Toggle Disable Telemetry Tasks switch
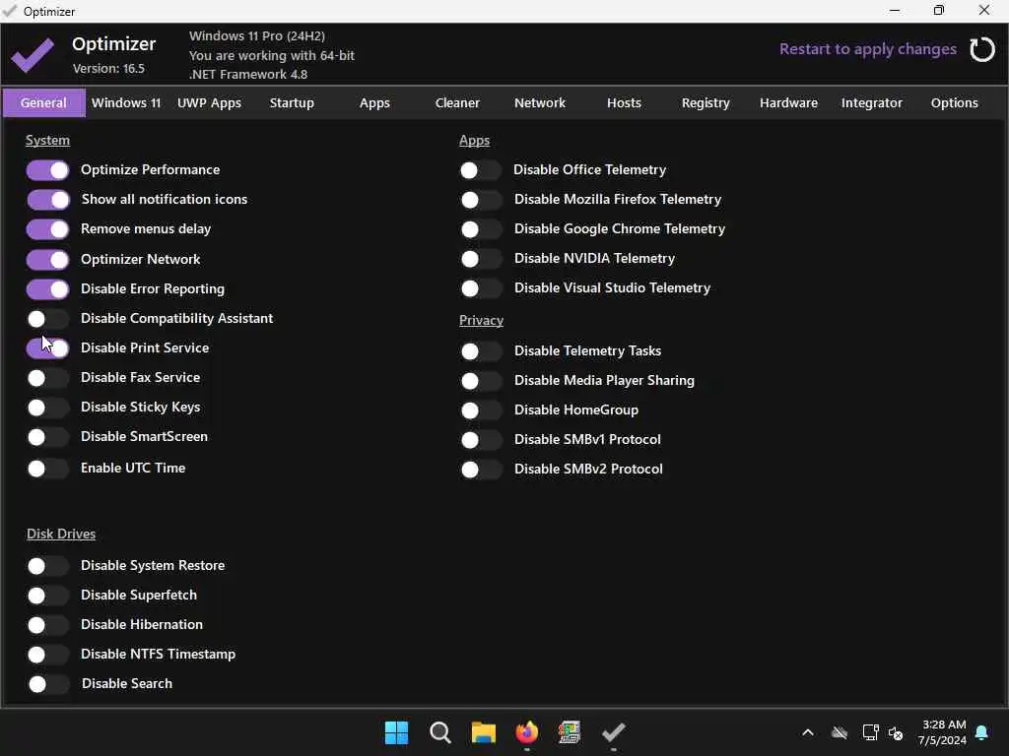Image resolution: width=1009 pixels, height=756 pixels. tap(481, 351)
